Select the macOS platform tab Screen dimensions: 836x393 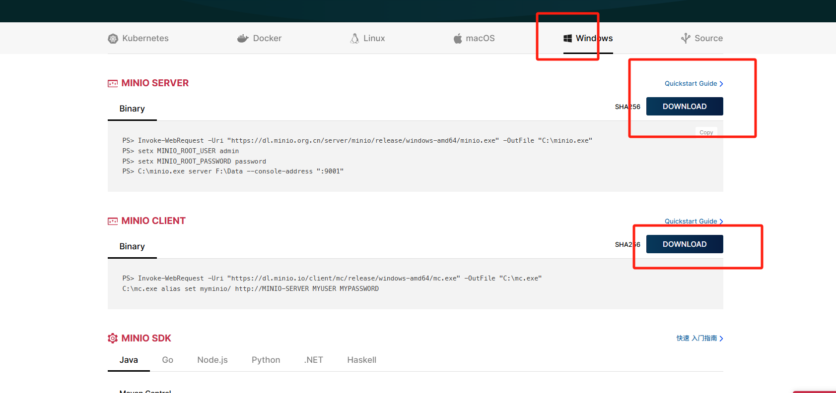click(474, 38)
